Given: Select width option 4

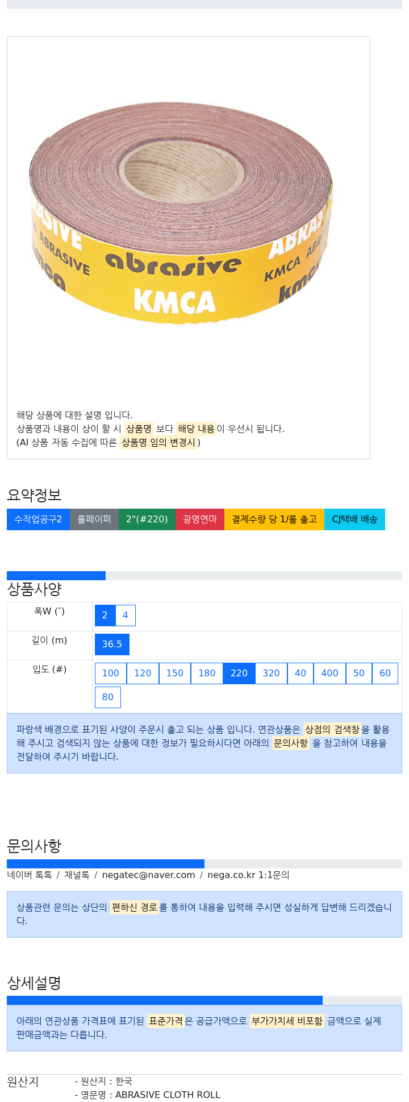Looking at the screenshot, I should tap(126, 616).
